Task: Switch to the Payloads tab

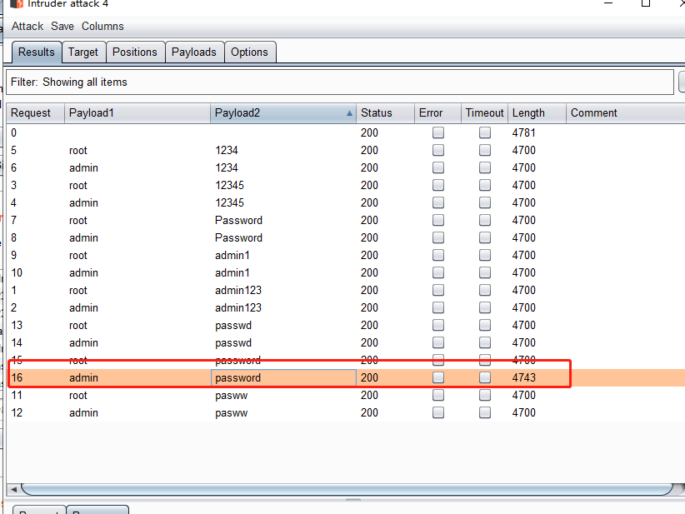Action: click(194, 52)
